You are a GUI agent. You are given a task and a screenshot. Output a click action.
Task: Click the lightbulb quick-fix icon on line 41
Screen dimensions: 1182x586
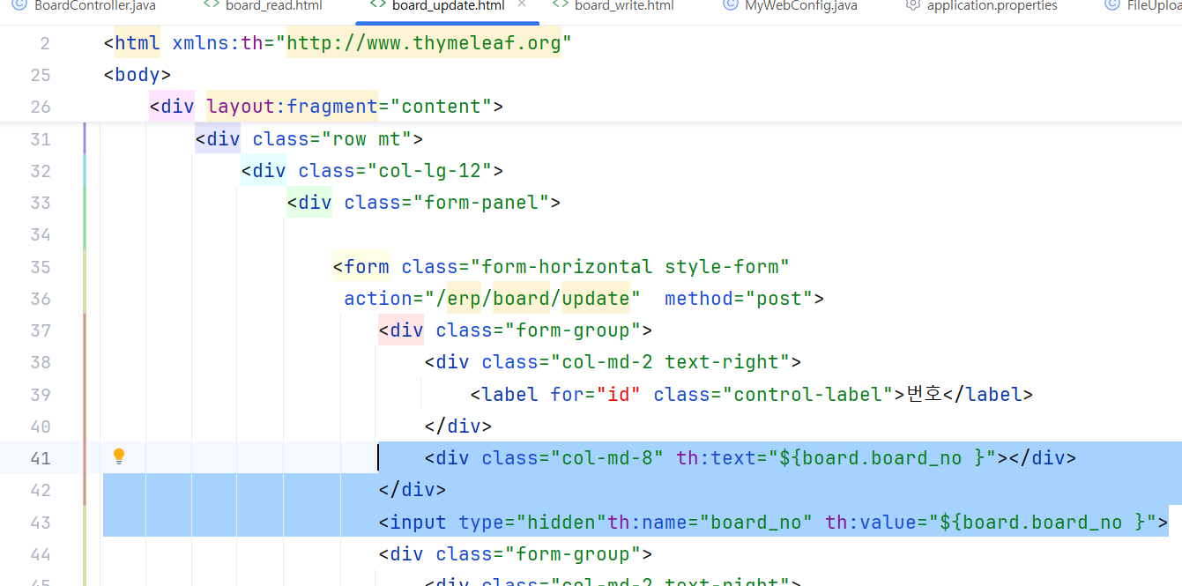[x=119, y=456]
